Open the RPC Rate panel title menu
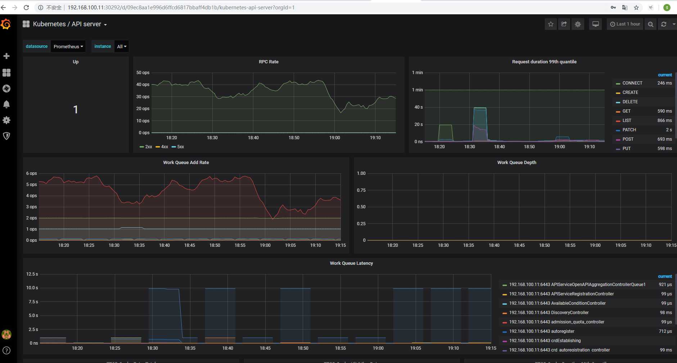Viewport: 677px width, 363px height. (x=268, y=62)
